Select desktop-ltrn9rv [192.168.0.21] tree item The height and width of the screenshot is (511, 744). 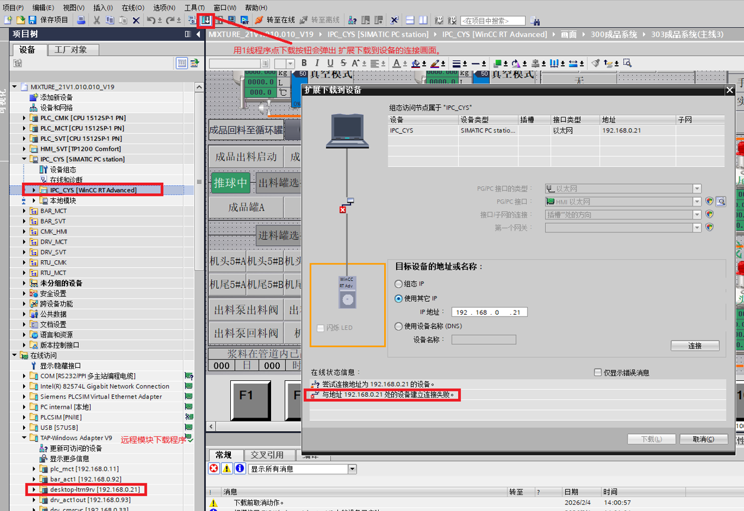(x=95, y=489)
